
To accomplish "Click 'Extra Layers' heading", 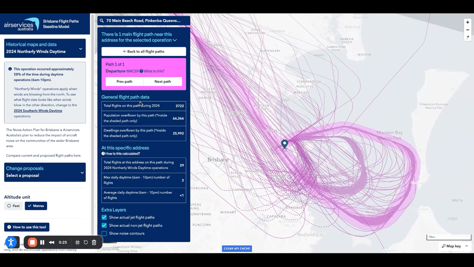I will [113, 210].
